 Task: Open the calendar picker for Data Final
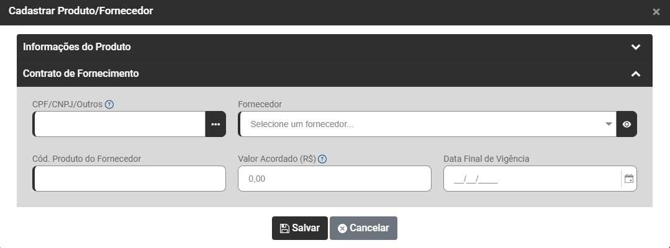[629, 179]
